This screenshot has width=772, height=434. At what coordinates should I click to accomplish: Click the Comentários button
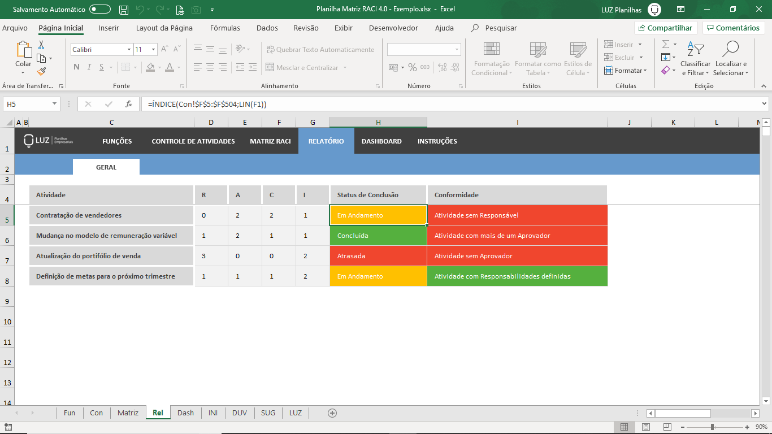click(x=734, y=28)
